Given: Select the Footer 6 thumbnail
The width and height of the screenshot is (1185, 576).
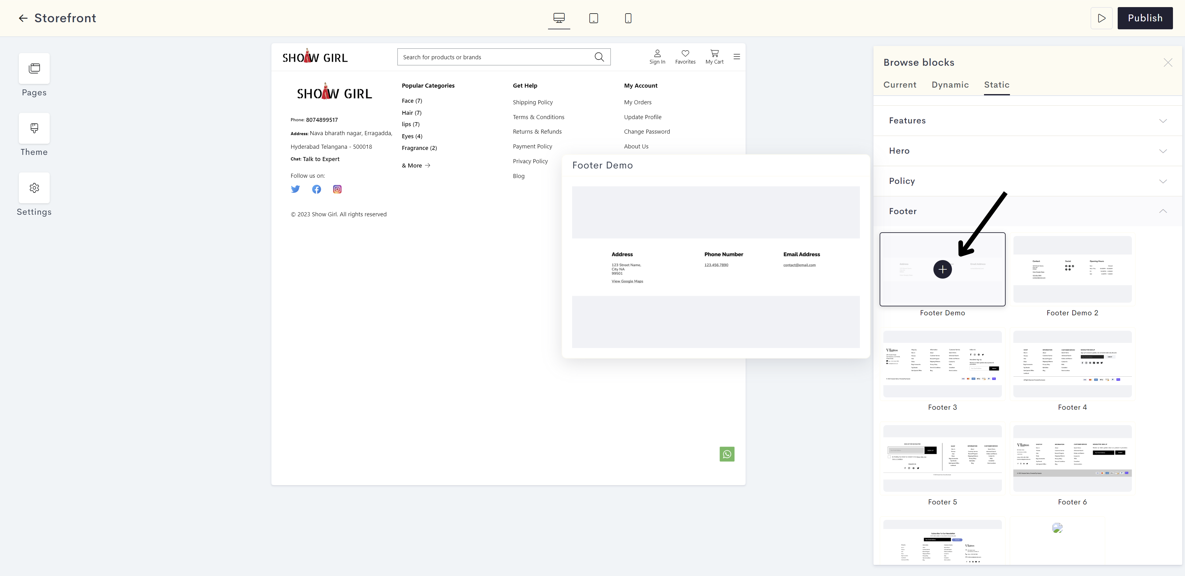Looking at the screenshot, I should click(1072, 458).
